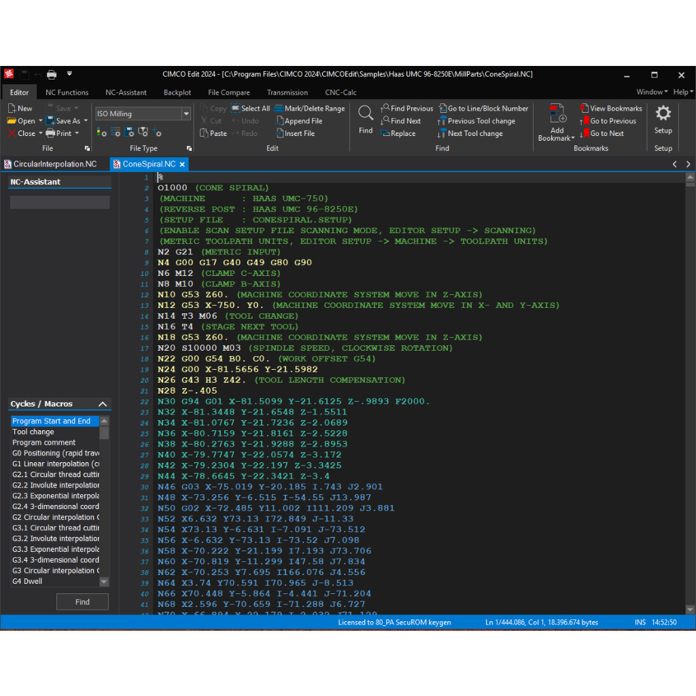The height and width of the screenshot is (696, 696).
Task: Click the quick-access printer icon in title bar
Action: coord(52,75)
